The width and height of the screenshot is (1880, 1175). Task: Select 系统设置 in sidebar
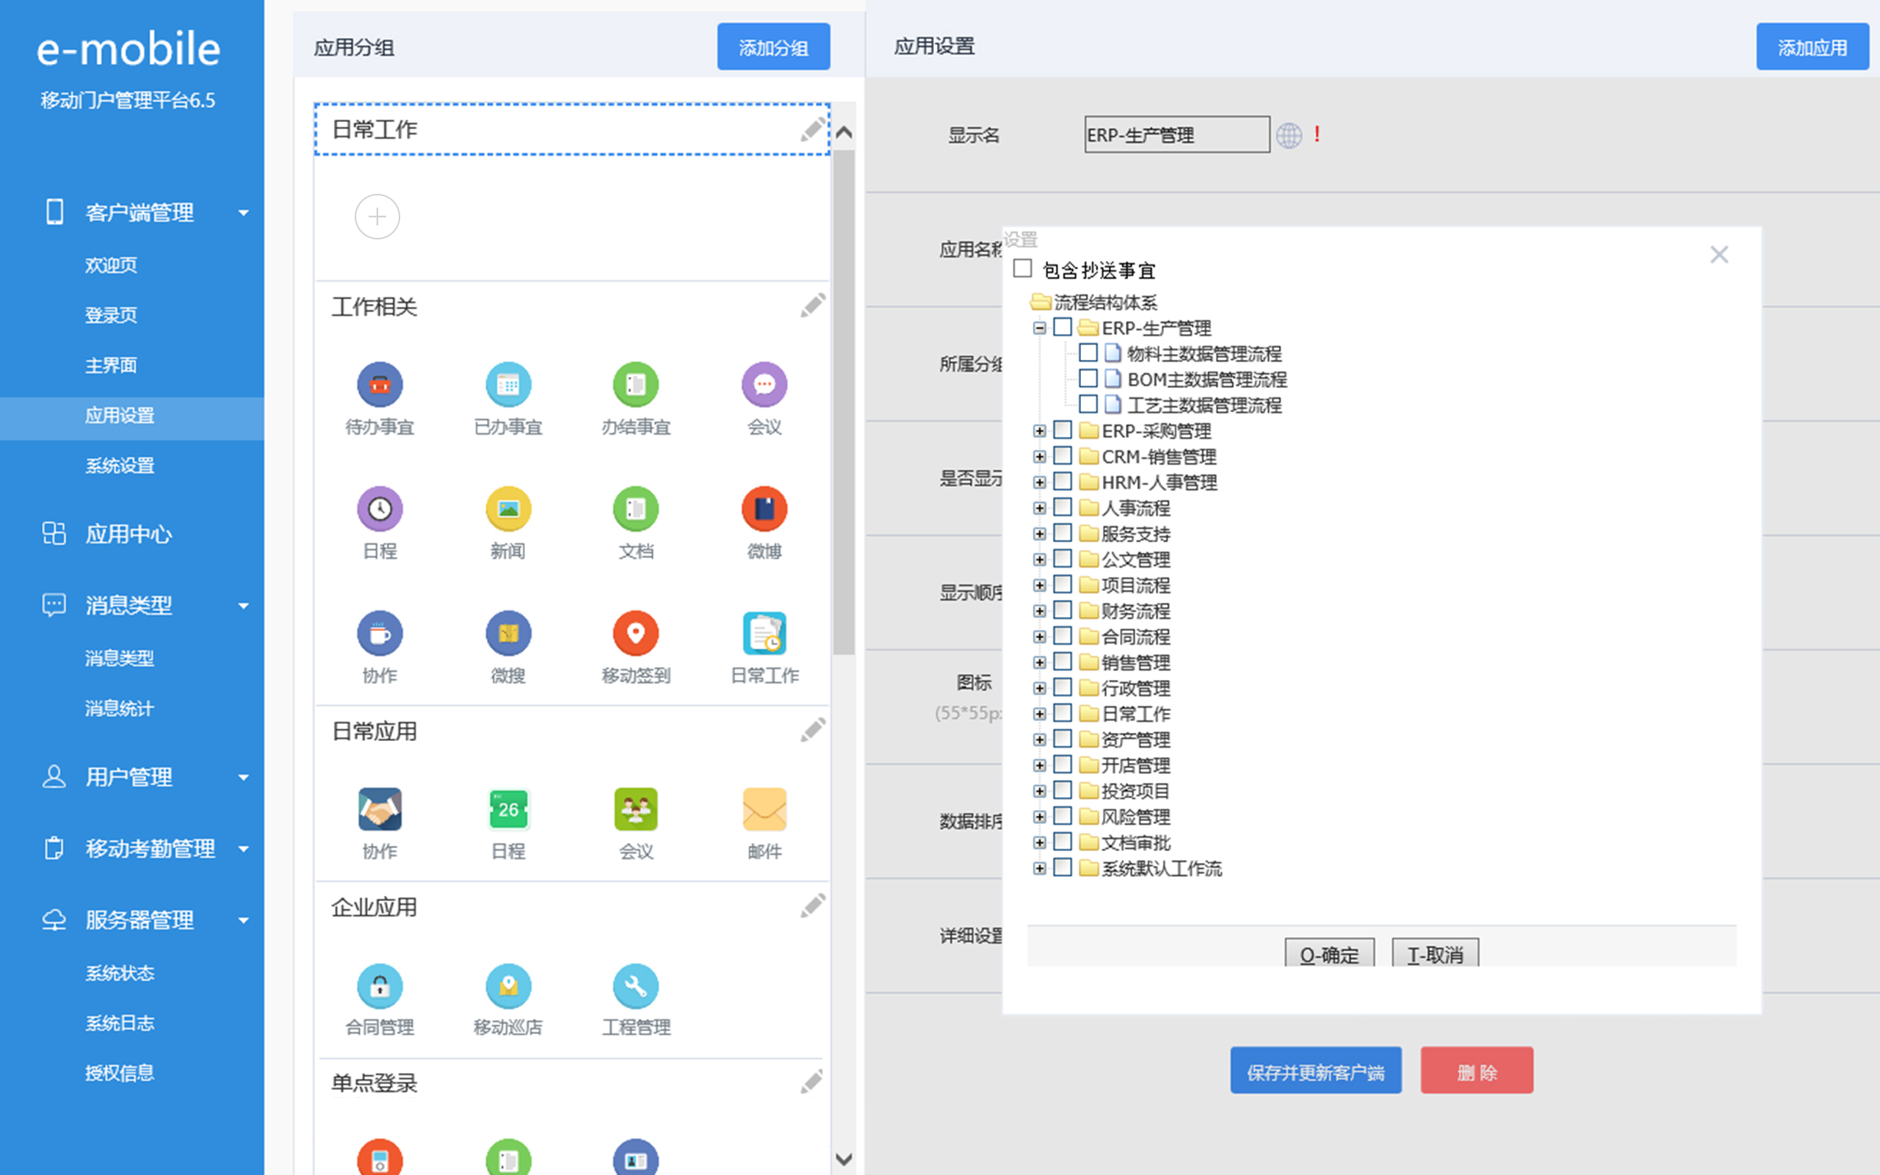point(120,466)
